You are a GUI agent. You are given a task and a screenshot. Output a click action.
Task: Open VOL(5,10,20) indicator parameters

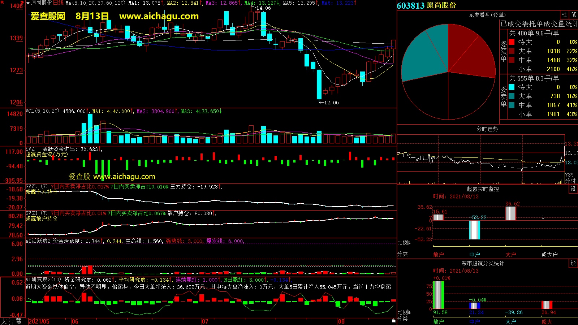coord(42,111)
